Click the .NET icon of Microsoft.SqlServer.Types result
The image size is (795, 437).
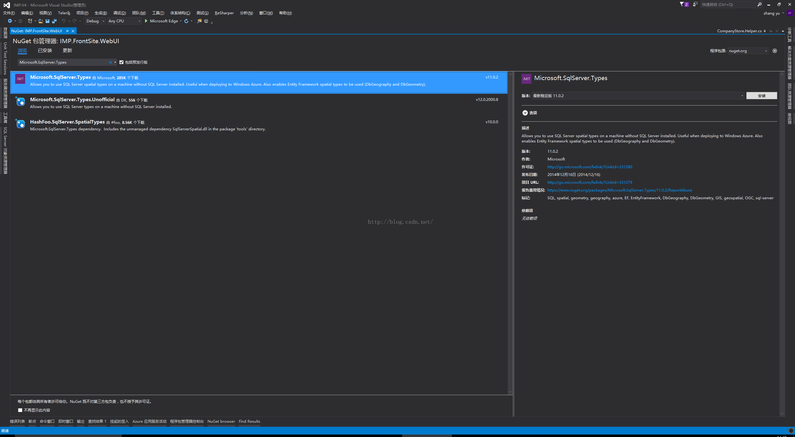point(20,79)
